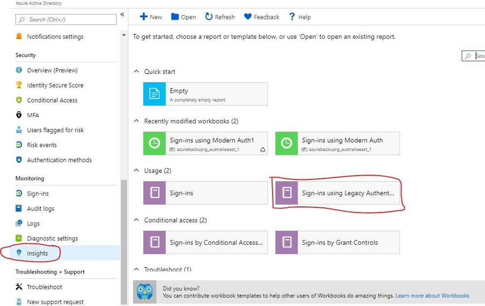Click the MFA lock icon

19,115
